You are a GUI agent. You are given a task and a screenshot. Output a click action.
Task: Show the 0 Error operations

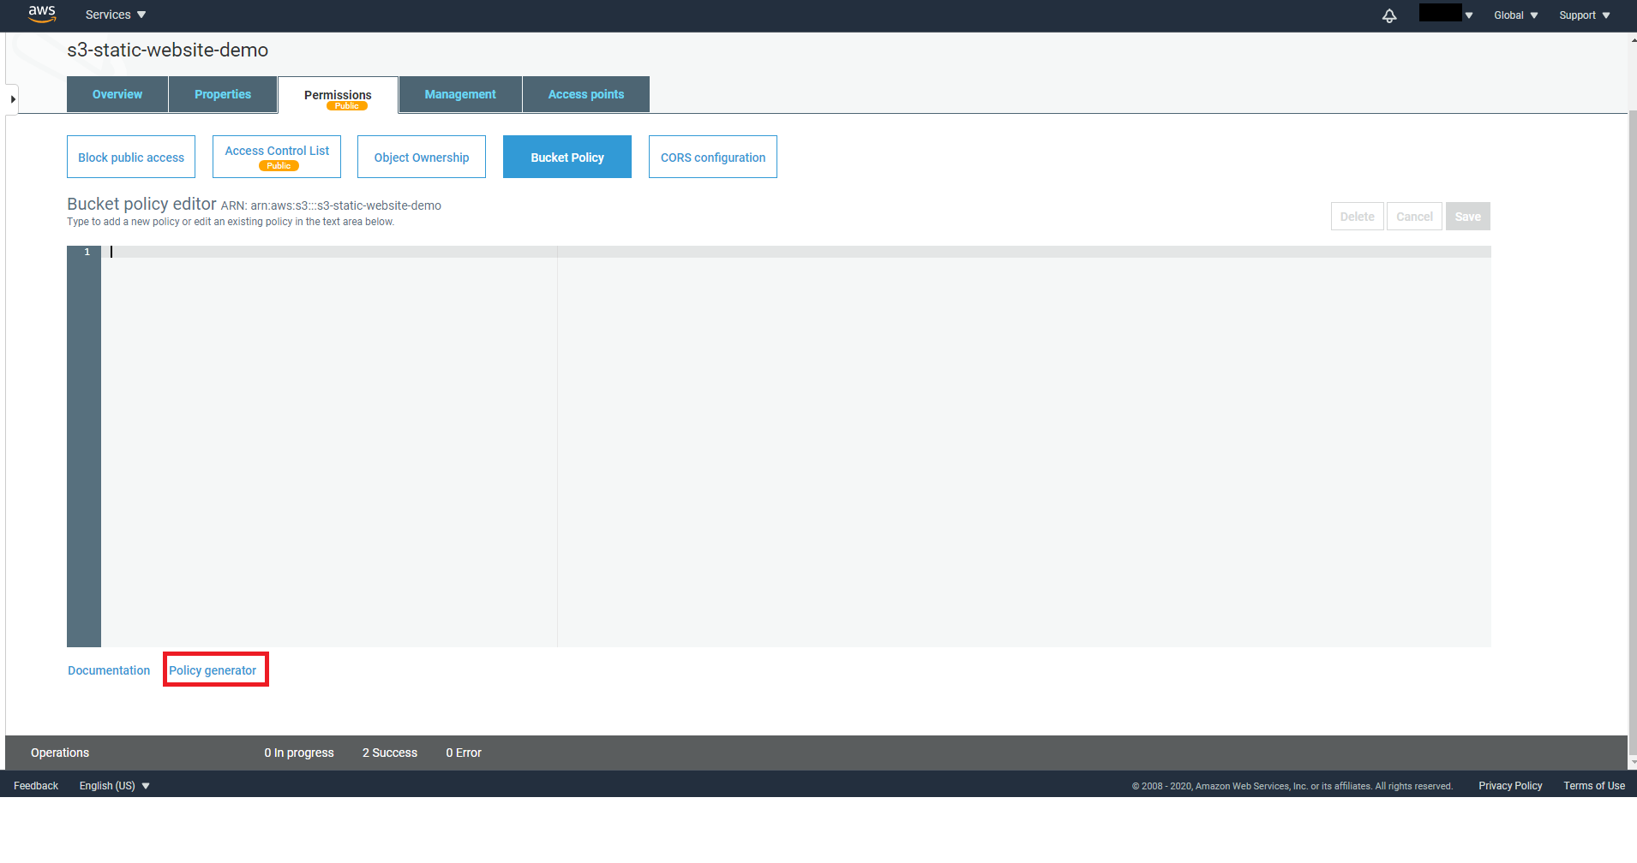pyautogui.click(x=464, y=753)
